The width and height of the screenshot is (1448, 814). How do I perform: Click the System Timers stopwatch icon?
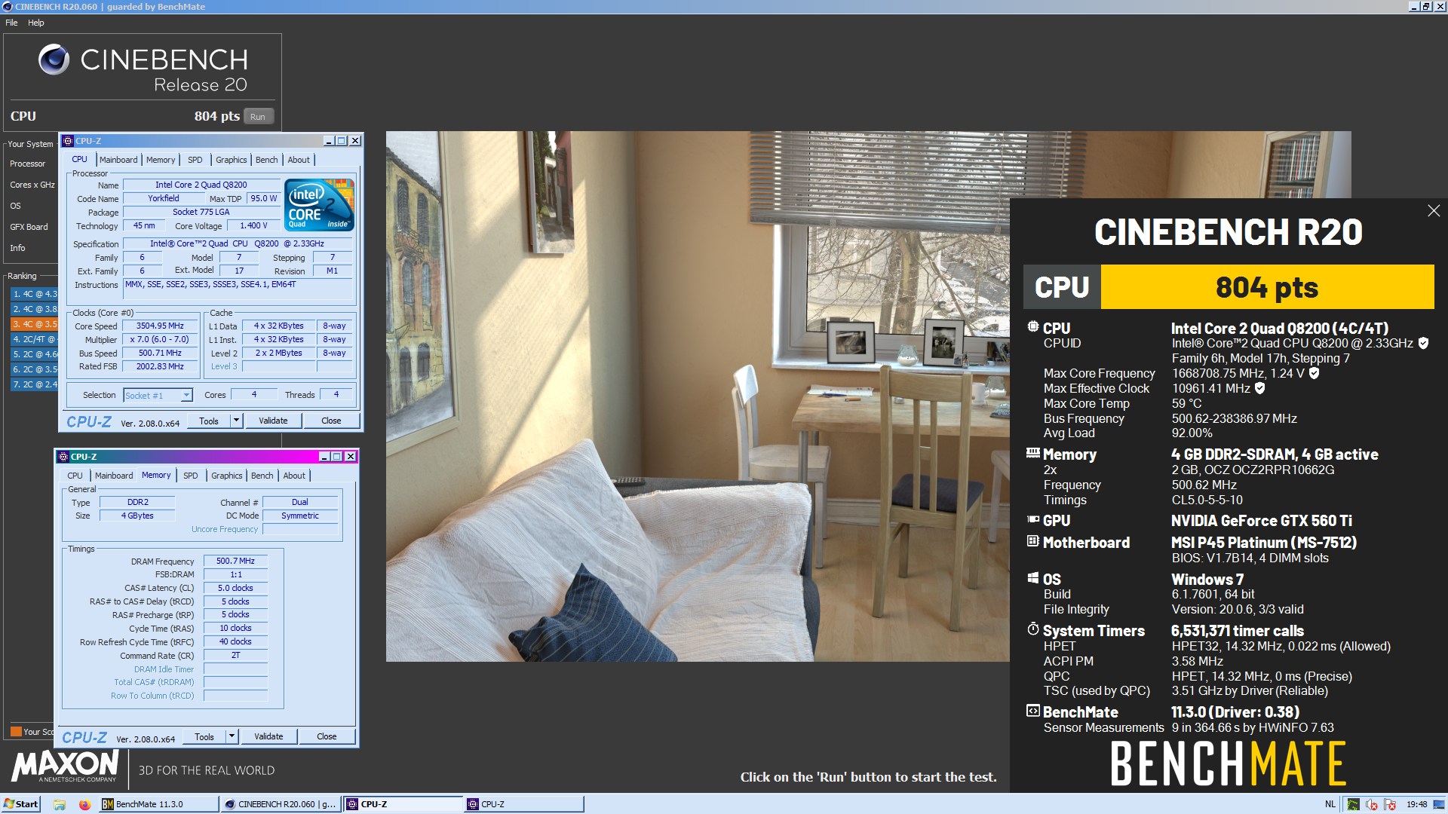click(1032, 629)
